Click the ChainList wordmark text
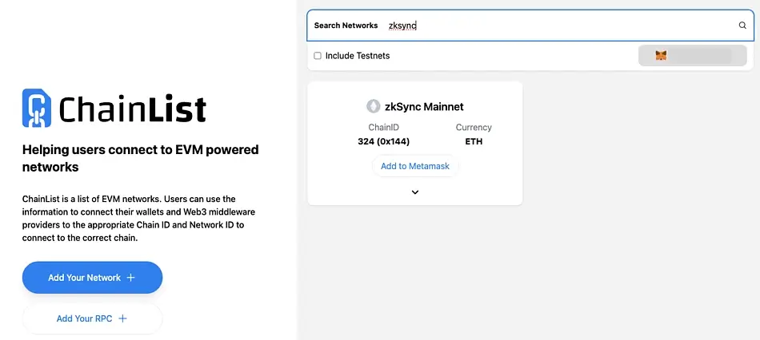The width and height of the screenshot is (760, 340). (133, 109)
